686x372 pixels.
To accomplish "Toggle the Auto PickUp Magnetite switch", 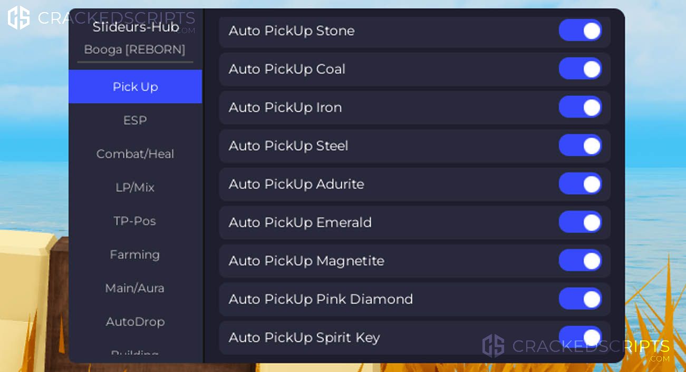I will click(x=581, y=261).
